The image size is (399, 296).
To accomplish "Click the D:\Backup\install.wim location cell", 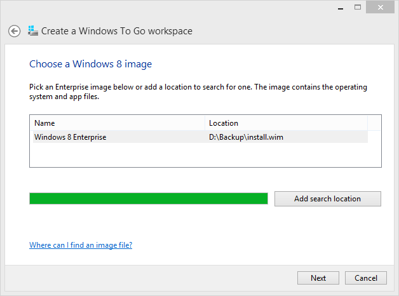I will point(246,137).
